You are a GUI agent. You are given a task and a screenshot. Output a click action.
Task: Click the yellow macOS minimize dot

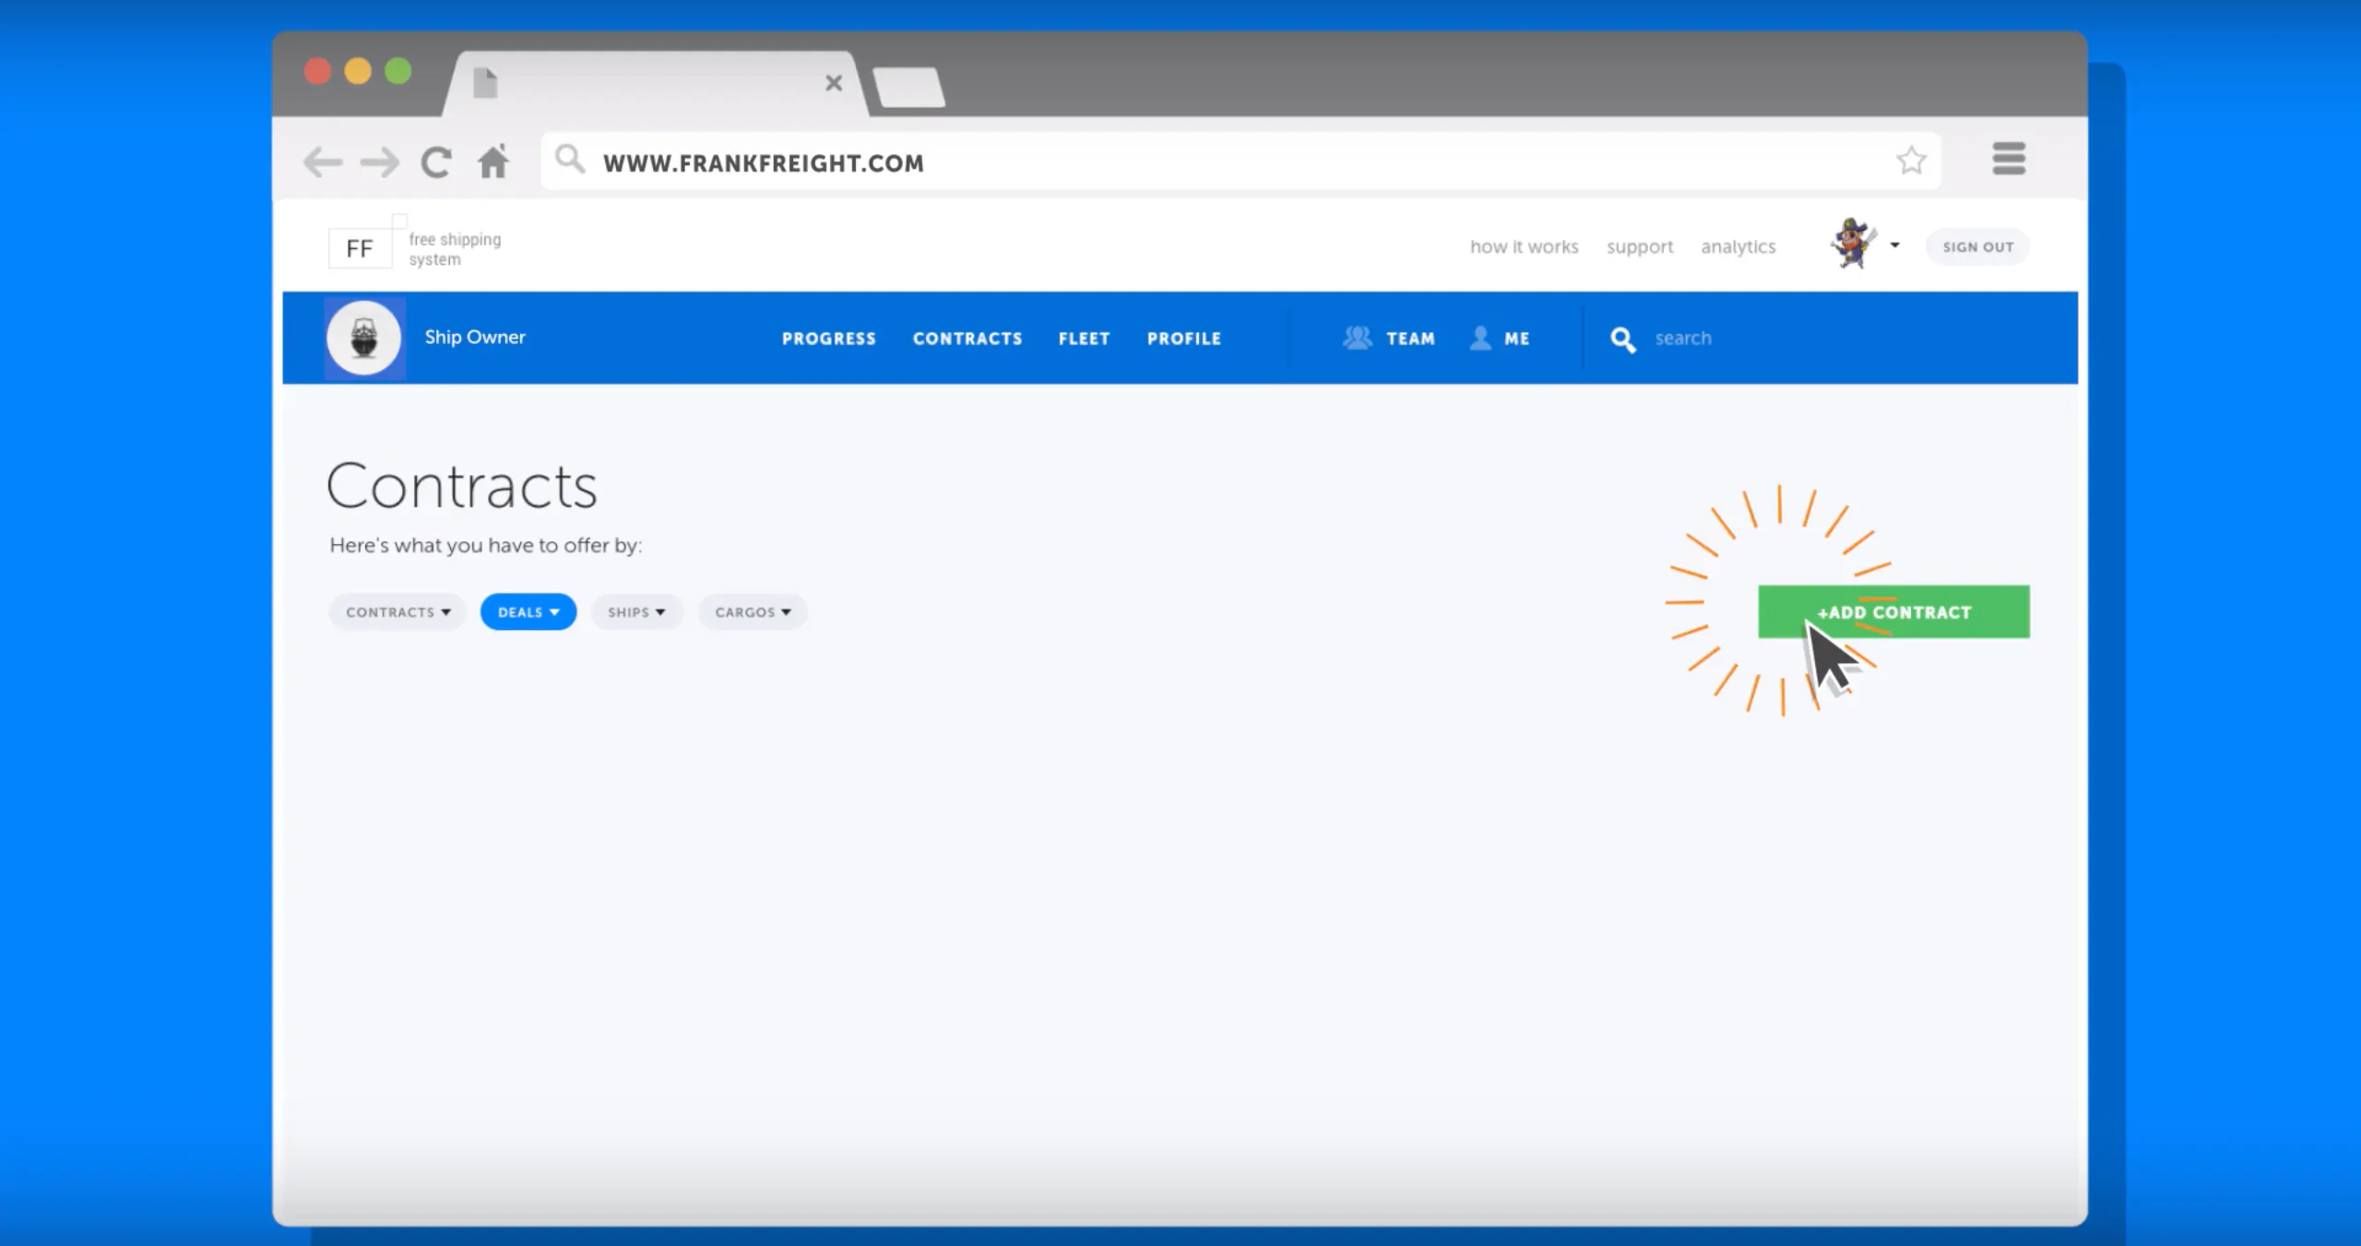[x=358, y=71]
